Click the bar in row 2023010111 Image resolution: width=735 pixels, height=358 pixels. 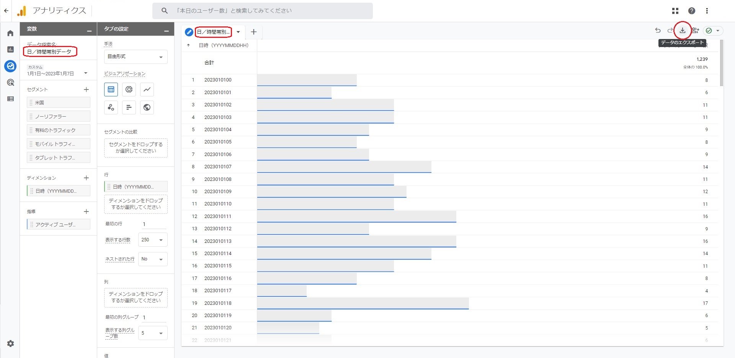tap(357, 216)
